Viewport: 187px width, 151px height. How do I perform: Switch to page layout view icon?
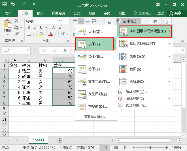[x=115, y=148]
